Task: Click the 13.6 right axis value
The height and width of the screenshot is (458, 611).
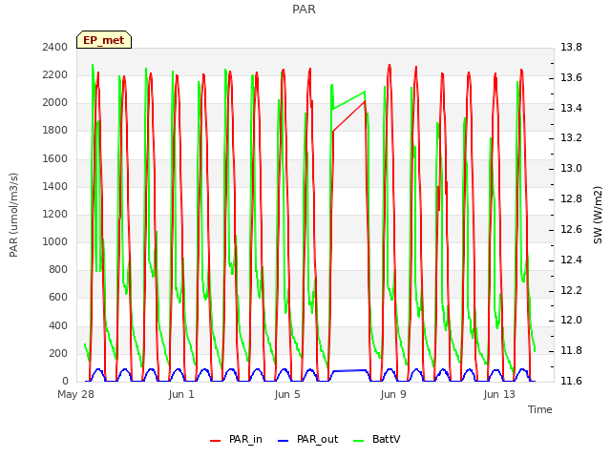Action: pyautogui.click(x=571, y=77)
